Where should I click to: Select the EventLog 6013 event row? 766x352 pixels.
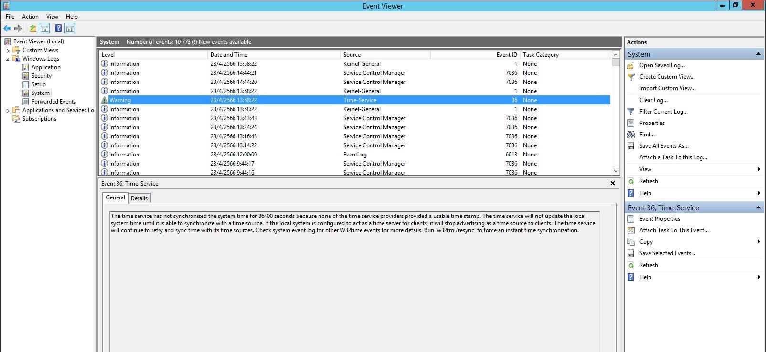point(355,155)
